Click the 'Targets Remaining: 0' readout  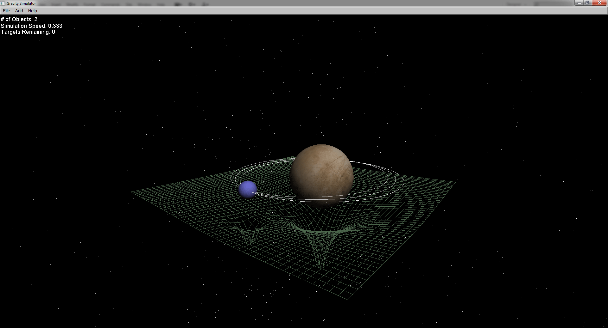tap(28, 32)
